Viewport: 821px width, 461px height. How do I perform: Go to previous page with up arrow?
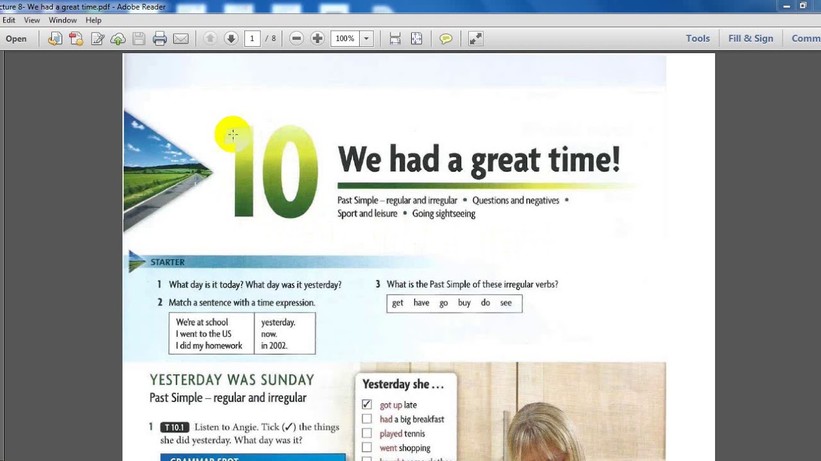[x=210, y=38]
